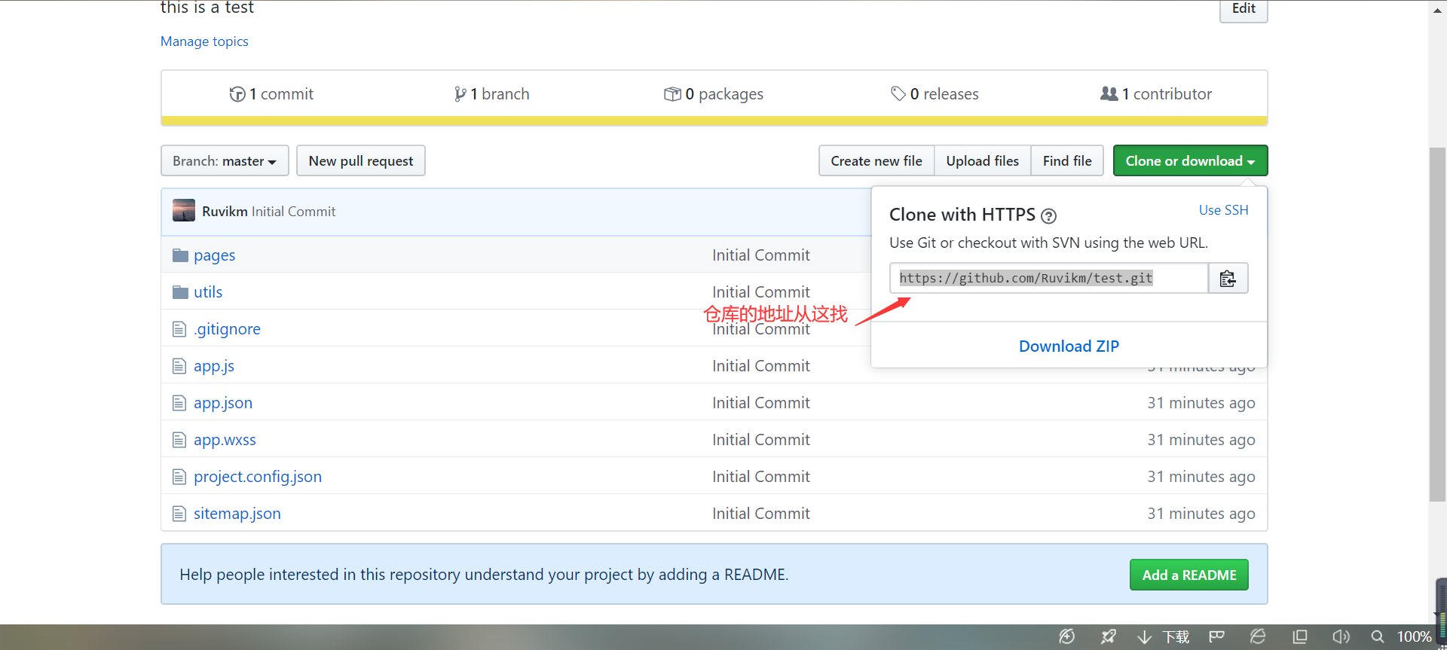This screenshot has height=650, width=1447.
Task: Click the Add a README button
Action: 1189,575
